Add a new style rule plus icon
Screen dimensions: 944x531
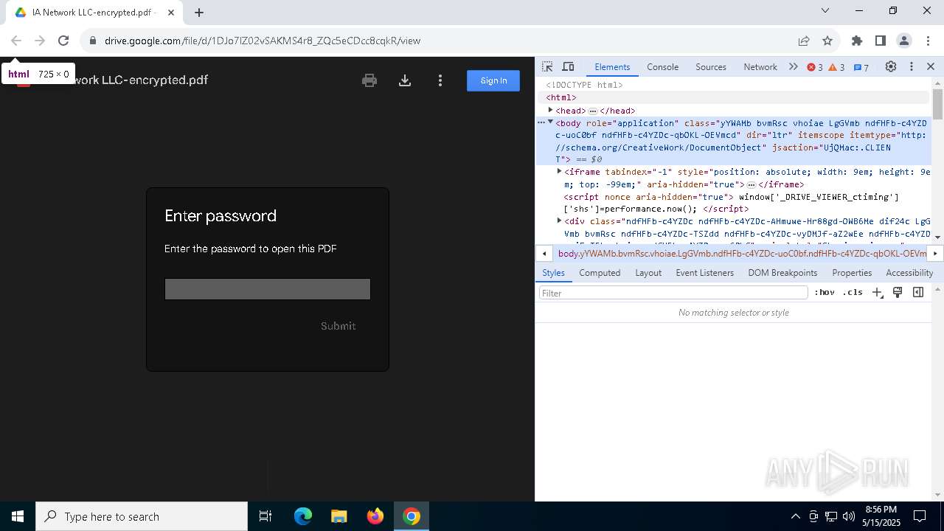(x=877, y=293)
